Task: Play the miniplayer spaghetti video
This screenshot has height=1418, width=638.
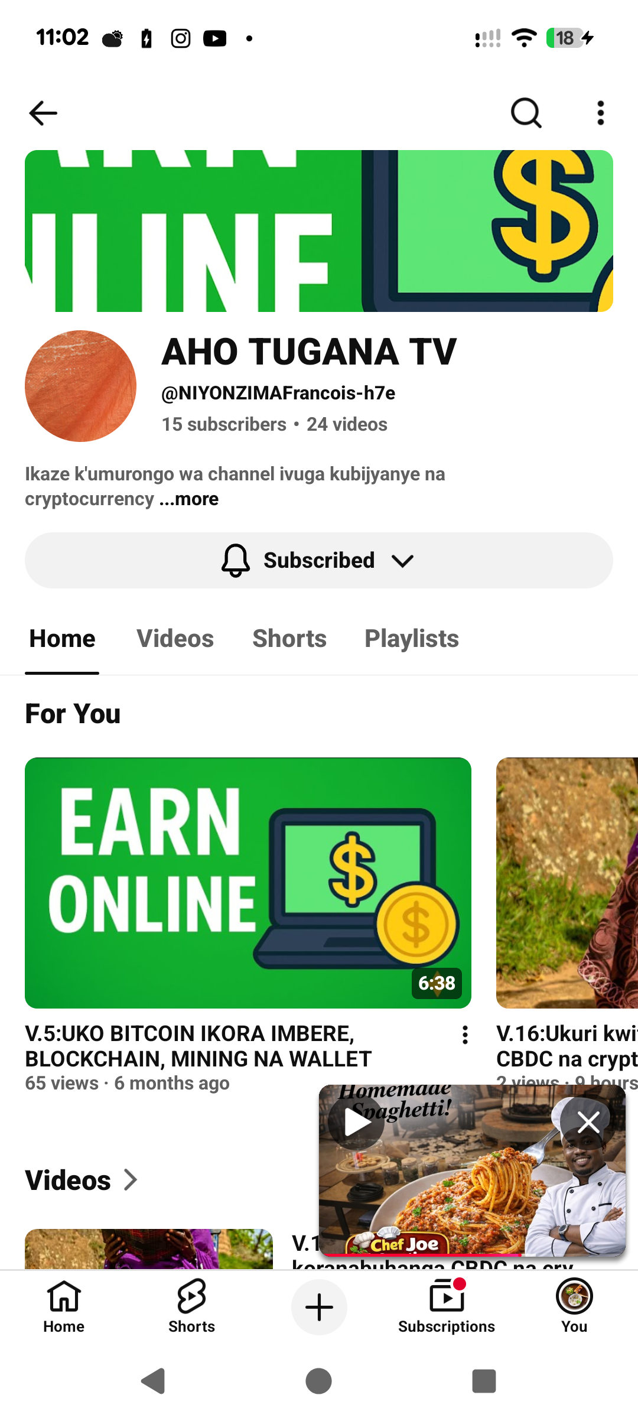Action: [356, 1122]
